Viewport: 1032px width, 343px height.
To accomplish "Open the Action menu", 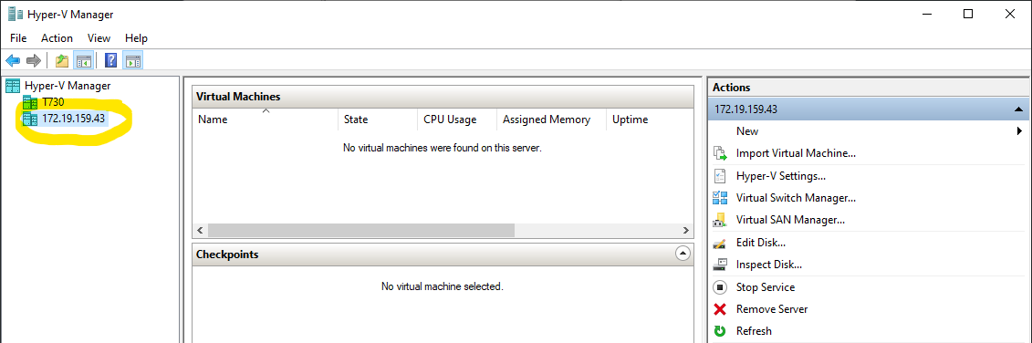I will coord(57,38).
